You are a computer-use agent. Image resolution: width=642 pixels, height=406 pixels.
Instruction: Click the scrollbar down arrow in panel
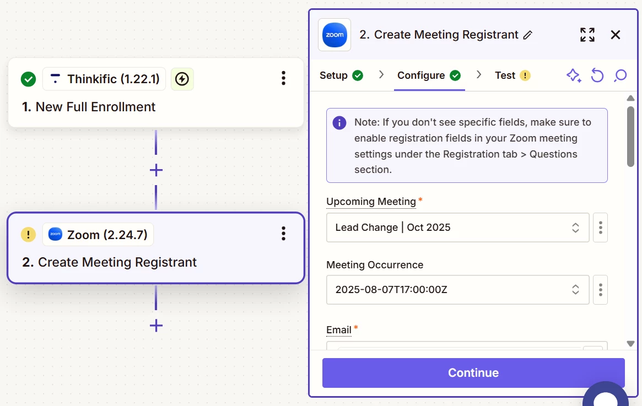[x=630, y=344]
